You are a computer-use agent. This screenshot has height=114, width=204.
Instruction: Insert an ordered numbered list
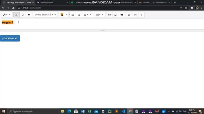click(x=79, y=15)
